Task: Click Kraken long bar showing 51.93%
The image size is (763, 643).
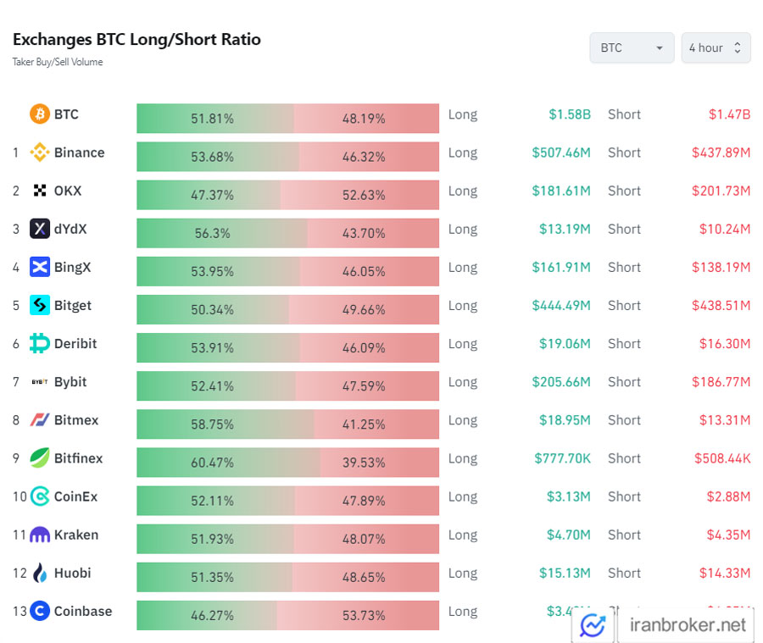Action: [x=215, y=539]
